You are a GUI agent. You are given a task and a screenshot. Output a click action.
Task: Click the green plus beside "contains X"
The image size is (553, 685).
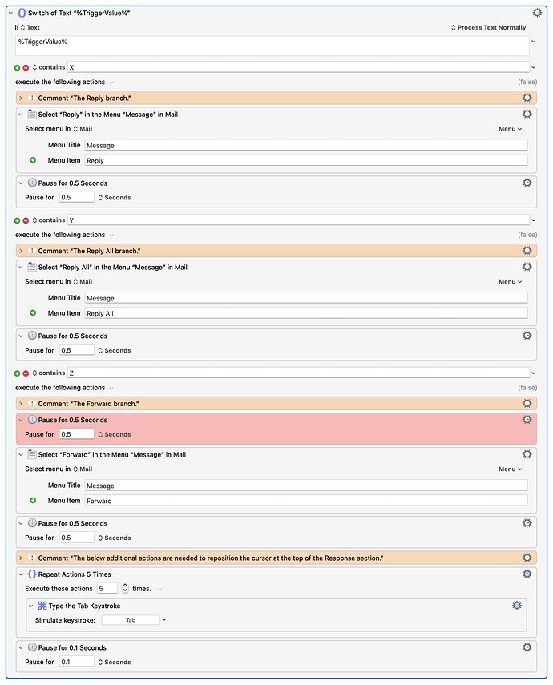tap(18, 67)
